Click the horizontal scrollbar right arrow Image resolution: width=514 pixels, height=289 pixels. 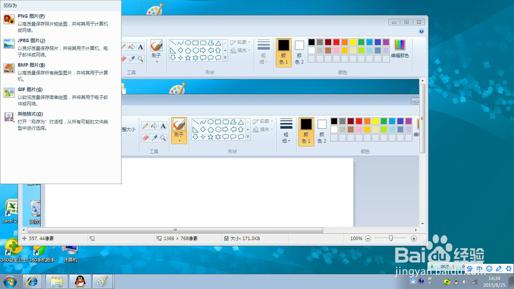coord(416,230)
